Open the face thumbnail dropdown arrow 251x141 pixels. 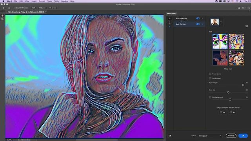[221, 22]
